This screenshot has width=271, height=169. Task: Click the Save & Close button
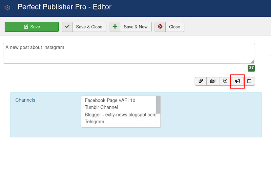click(84, 27)
